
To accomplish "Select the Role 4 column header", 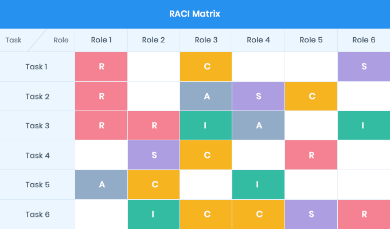I will (258, 40).
